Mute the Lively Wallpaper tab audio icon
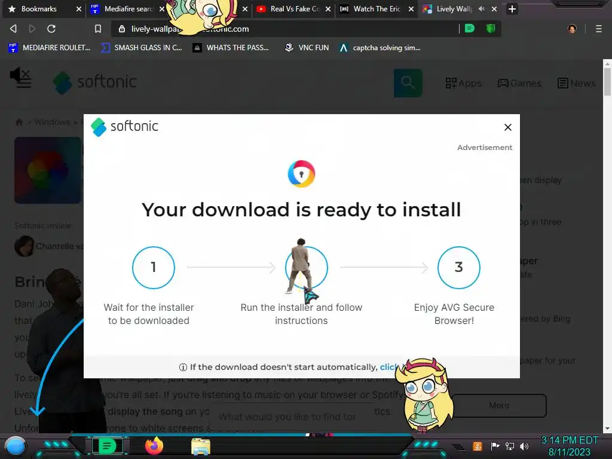This screenshot has width=612, height=459. 481,8
